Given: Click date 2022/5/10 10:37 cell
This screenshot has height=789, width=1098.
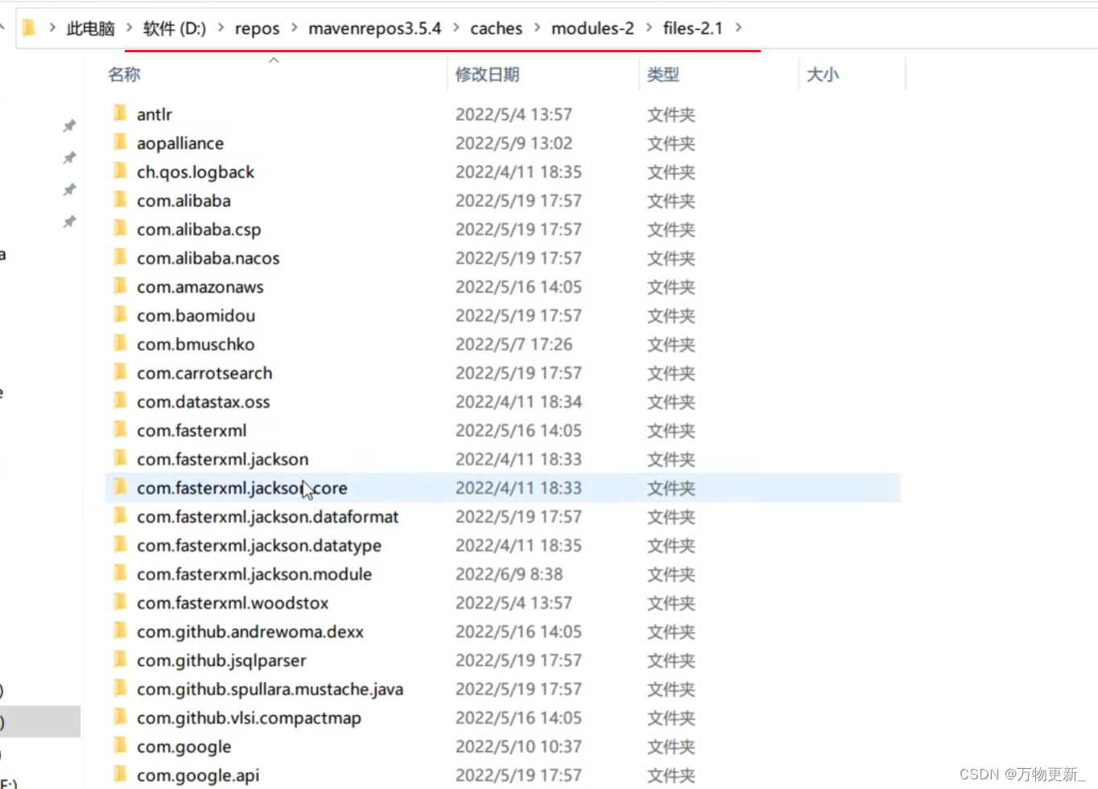Looking at the screenshot, I should pos(518,746).
